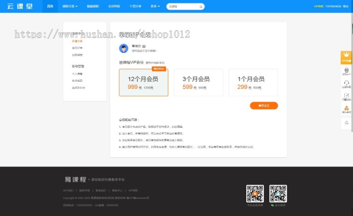Open the mobile app icon in floating sidebar
The width and height of the screenshot is (353, 216).
click(346, 71)
